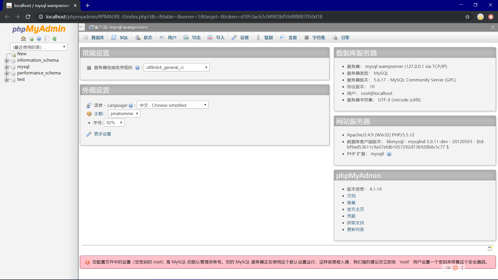Open the browser profile avatar

[x=480, y=17]
